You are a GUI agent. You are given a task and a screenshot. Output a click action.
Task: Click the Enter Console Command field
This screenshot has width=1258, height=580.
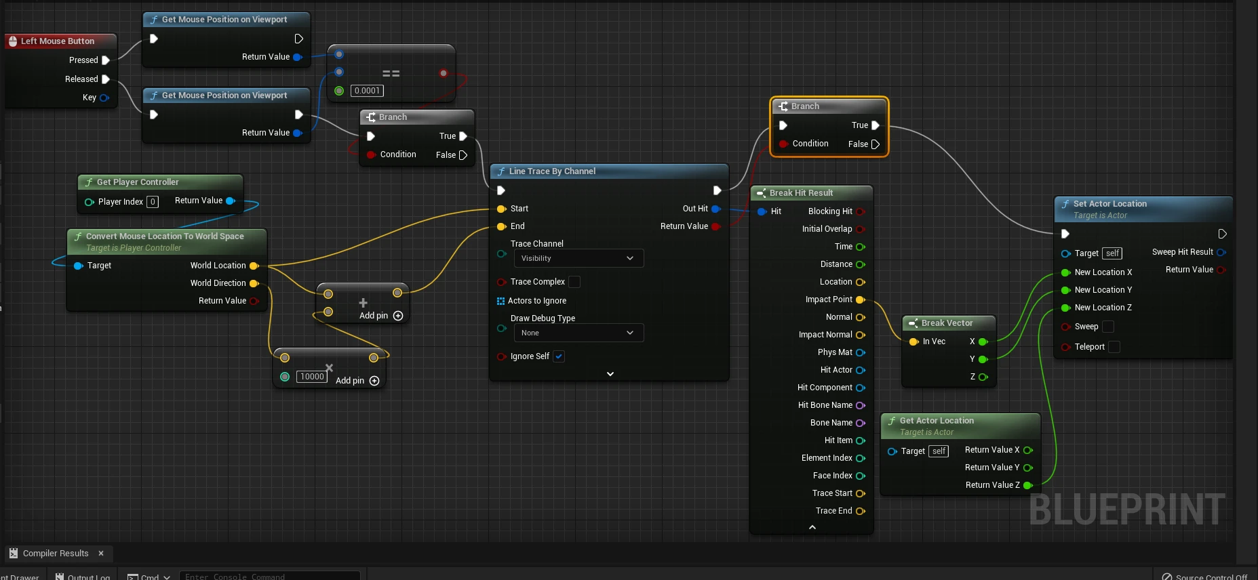(270, 577)
